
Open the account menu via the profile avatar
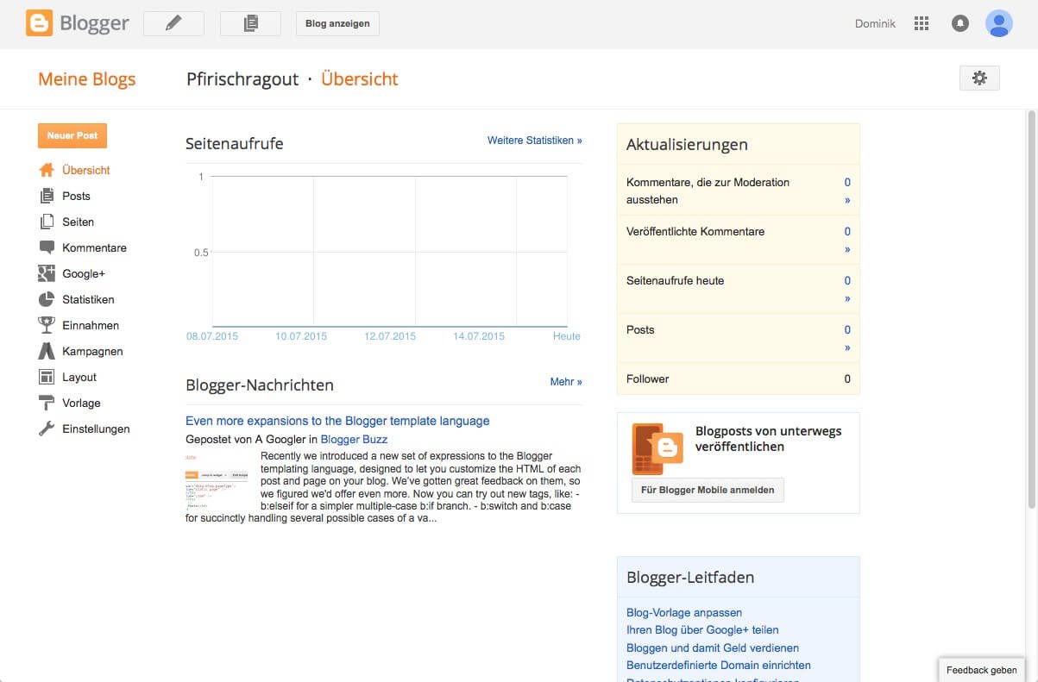tap(998, 23)
